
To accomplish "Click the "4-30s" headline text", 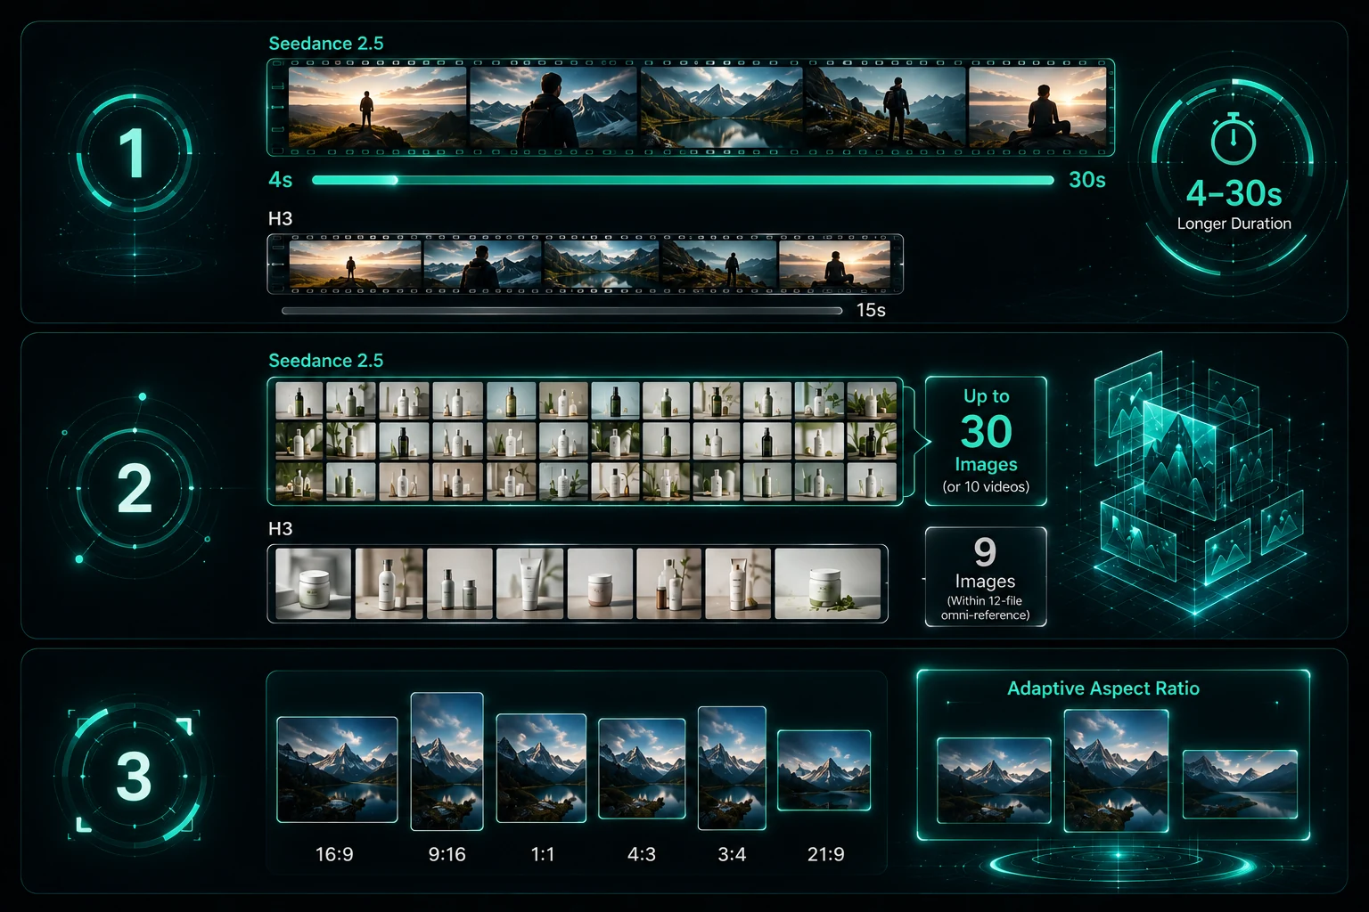I will (1234, 193).
